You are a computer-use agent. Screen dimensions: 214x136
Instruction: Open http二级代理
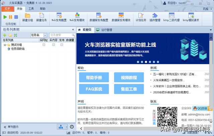pos(172,17)
